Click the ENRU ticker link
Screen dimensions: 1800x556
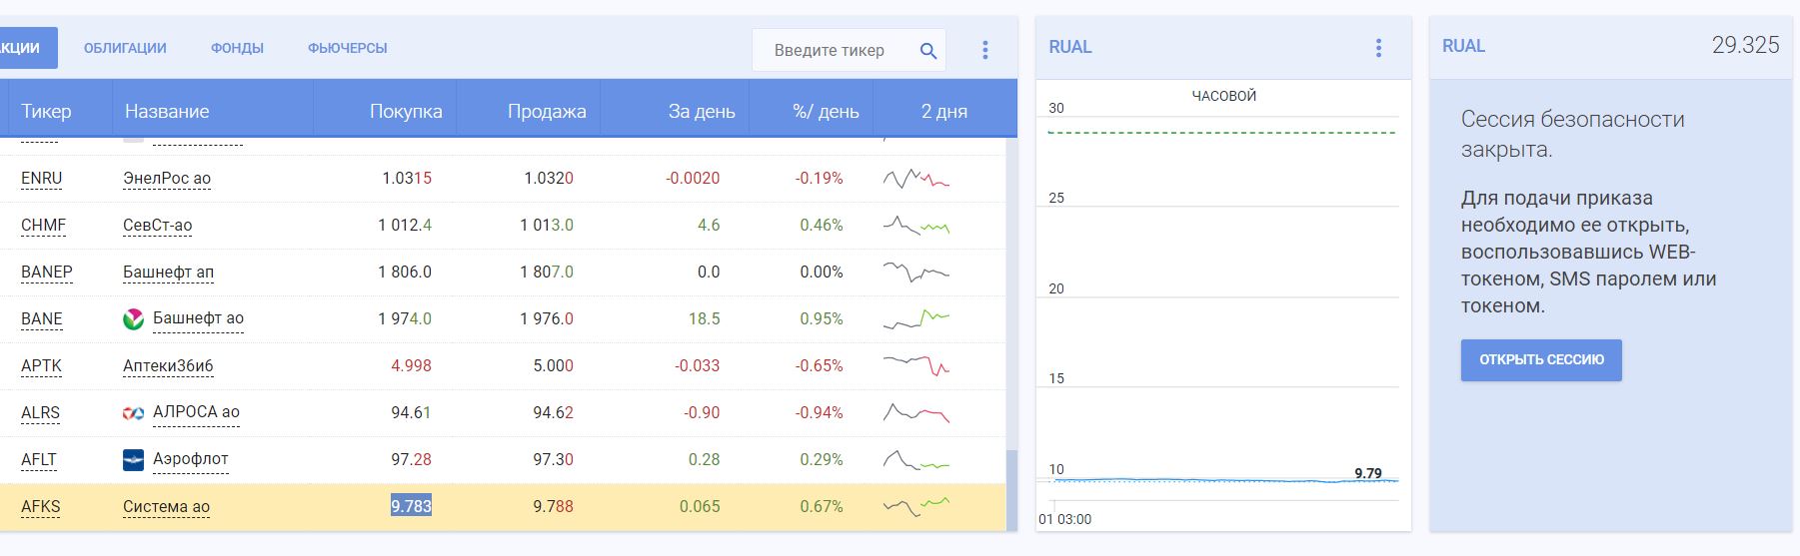click(x=42, y=179)
